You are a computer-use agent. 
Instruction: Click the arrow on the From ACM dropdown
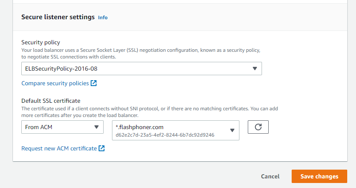pyautogui.click(x=97, y=127)
